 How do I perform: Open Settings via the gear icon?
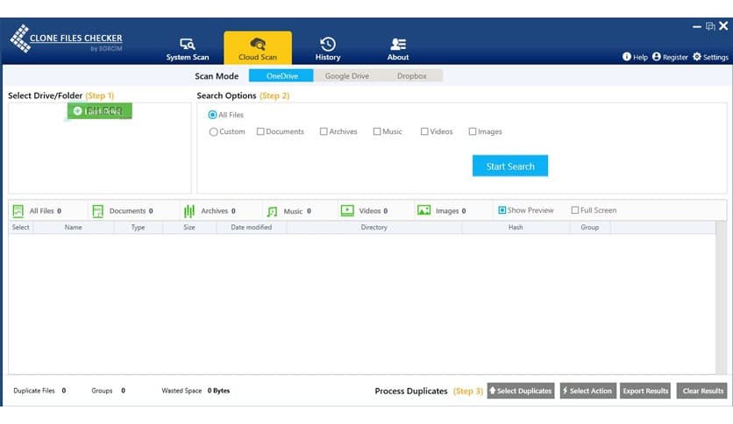[696, 56]
